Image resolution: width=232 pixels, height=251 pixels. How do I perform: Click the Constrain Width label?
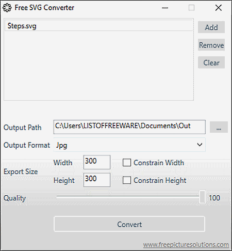point(159,163)
